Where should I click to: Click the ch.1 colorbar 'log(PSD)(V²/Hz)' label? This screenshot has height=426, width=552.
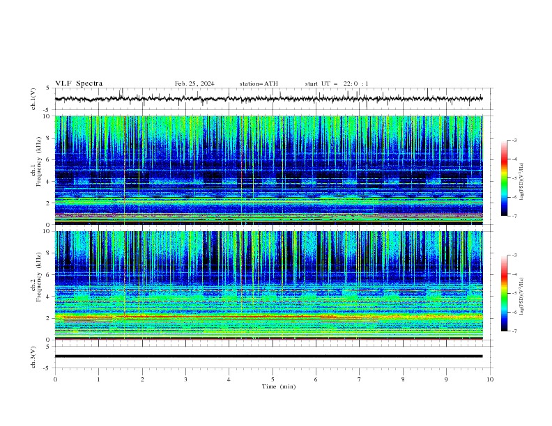click(x=522, y=181)
